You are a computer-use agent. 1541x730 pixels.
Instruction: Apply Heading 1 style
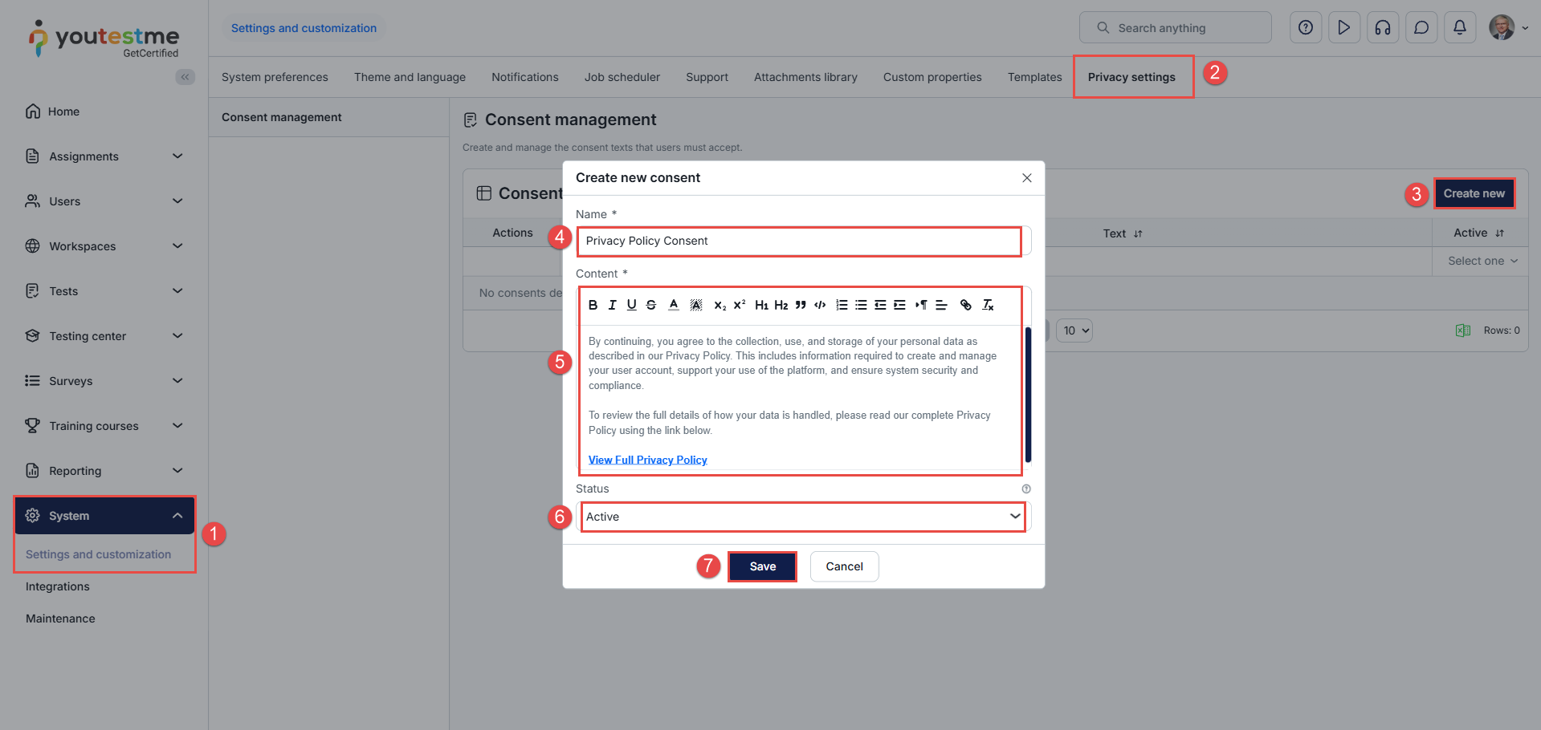[x=761, y=305]
